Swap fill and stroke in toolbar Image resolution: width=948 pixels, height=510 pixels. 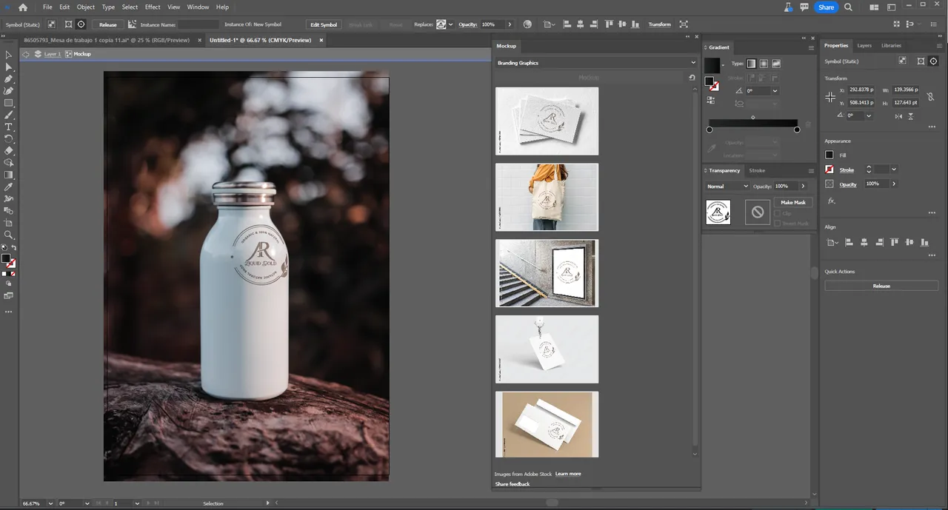[x=13, y=247]
